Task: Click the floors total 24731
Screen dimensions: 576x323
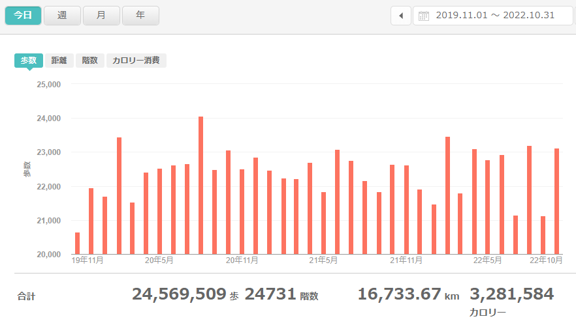Action: 270,294
